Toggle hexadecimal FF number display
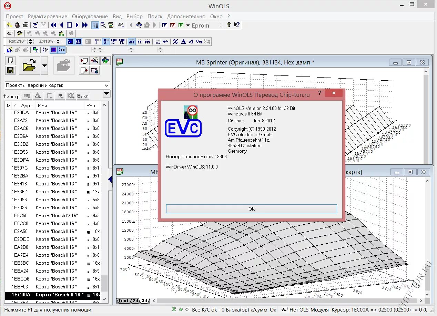The width and height of the screenshot is (437, 316). point(140,41)
